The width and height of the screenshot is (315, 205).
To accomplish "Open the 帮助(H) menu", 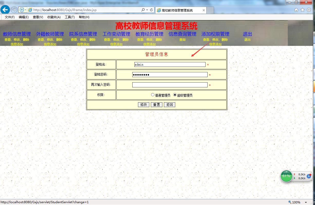I will (84, 17).
